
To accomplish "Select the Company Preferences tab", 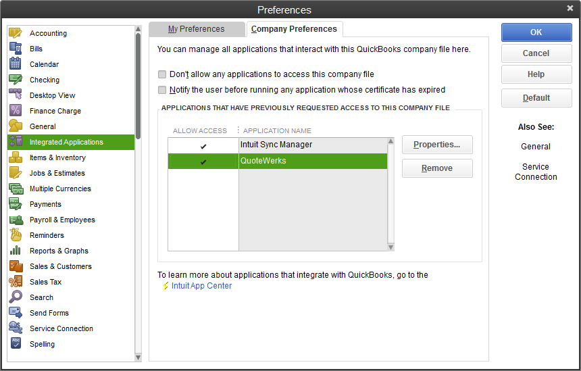I will coord(294,29).
